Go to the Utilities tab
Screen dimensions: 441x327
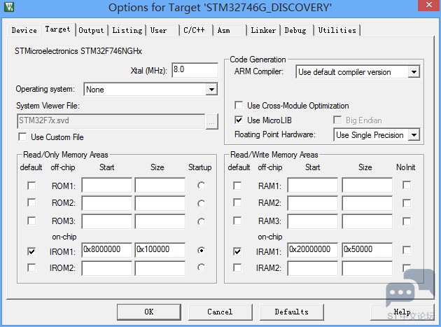(337, 30)
